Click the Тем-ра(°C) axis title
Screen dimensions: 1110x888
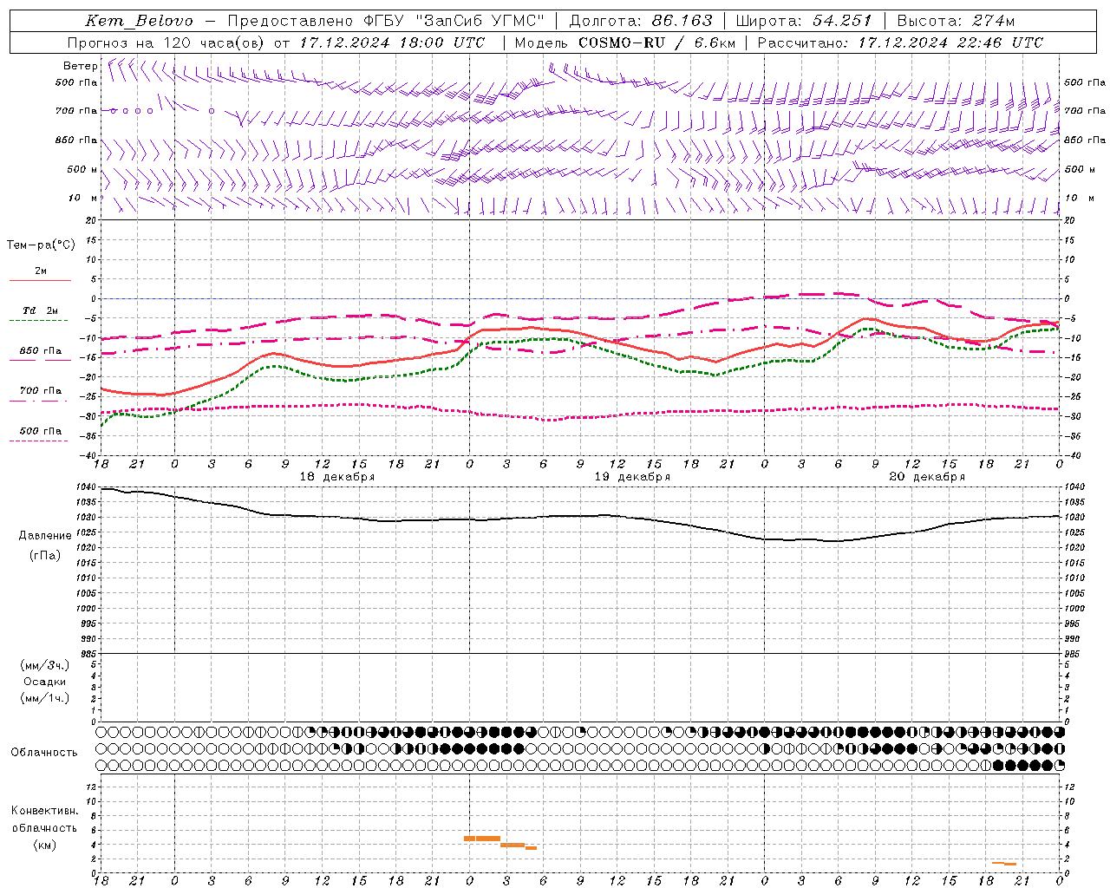pos(41,245)
